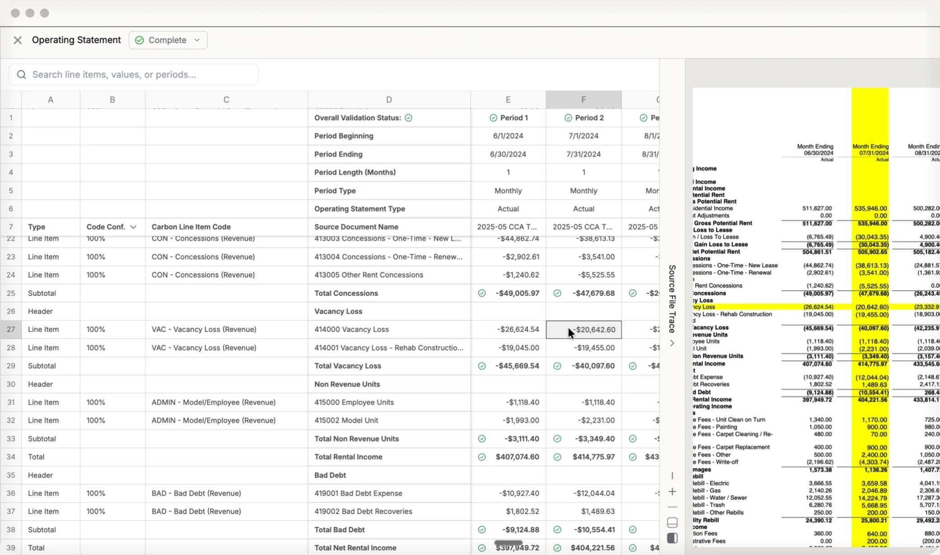This screenshot has height=555, width=940.
Task: Select the Period 1 source document name cell
Action: coord(508,227)
